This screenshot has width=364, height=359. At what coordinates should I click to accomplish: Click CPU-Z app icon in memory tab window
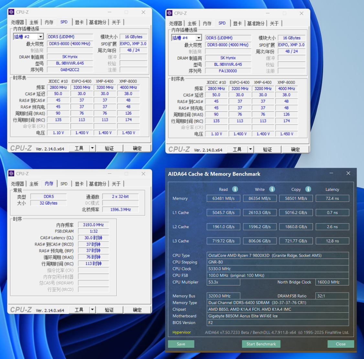click(11, 173)
